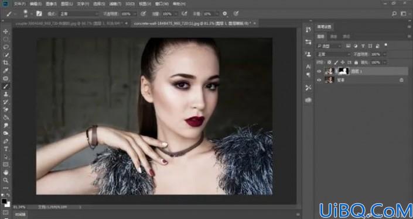This screenshot has width=413, height=219.
Task: Hide the top masked layer's eye
Action: click(319, 71)
